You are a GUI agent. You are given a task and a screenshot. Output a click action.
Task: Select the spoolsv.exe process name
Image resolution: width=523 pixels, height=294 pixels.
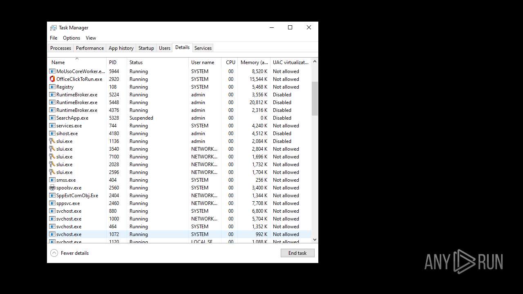69,188
